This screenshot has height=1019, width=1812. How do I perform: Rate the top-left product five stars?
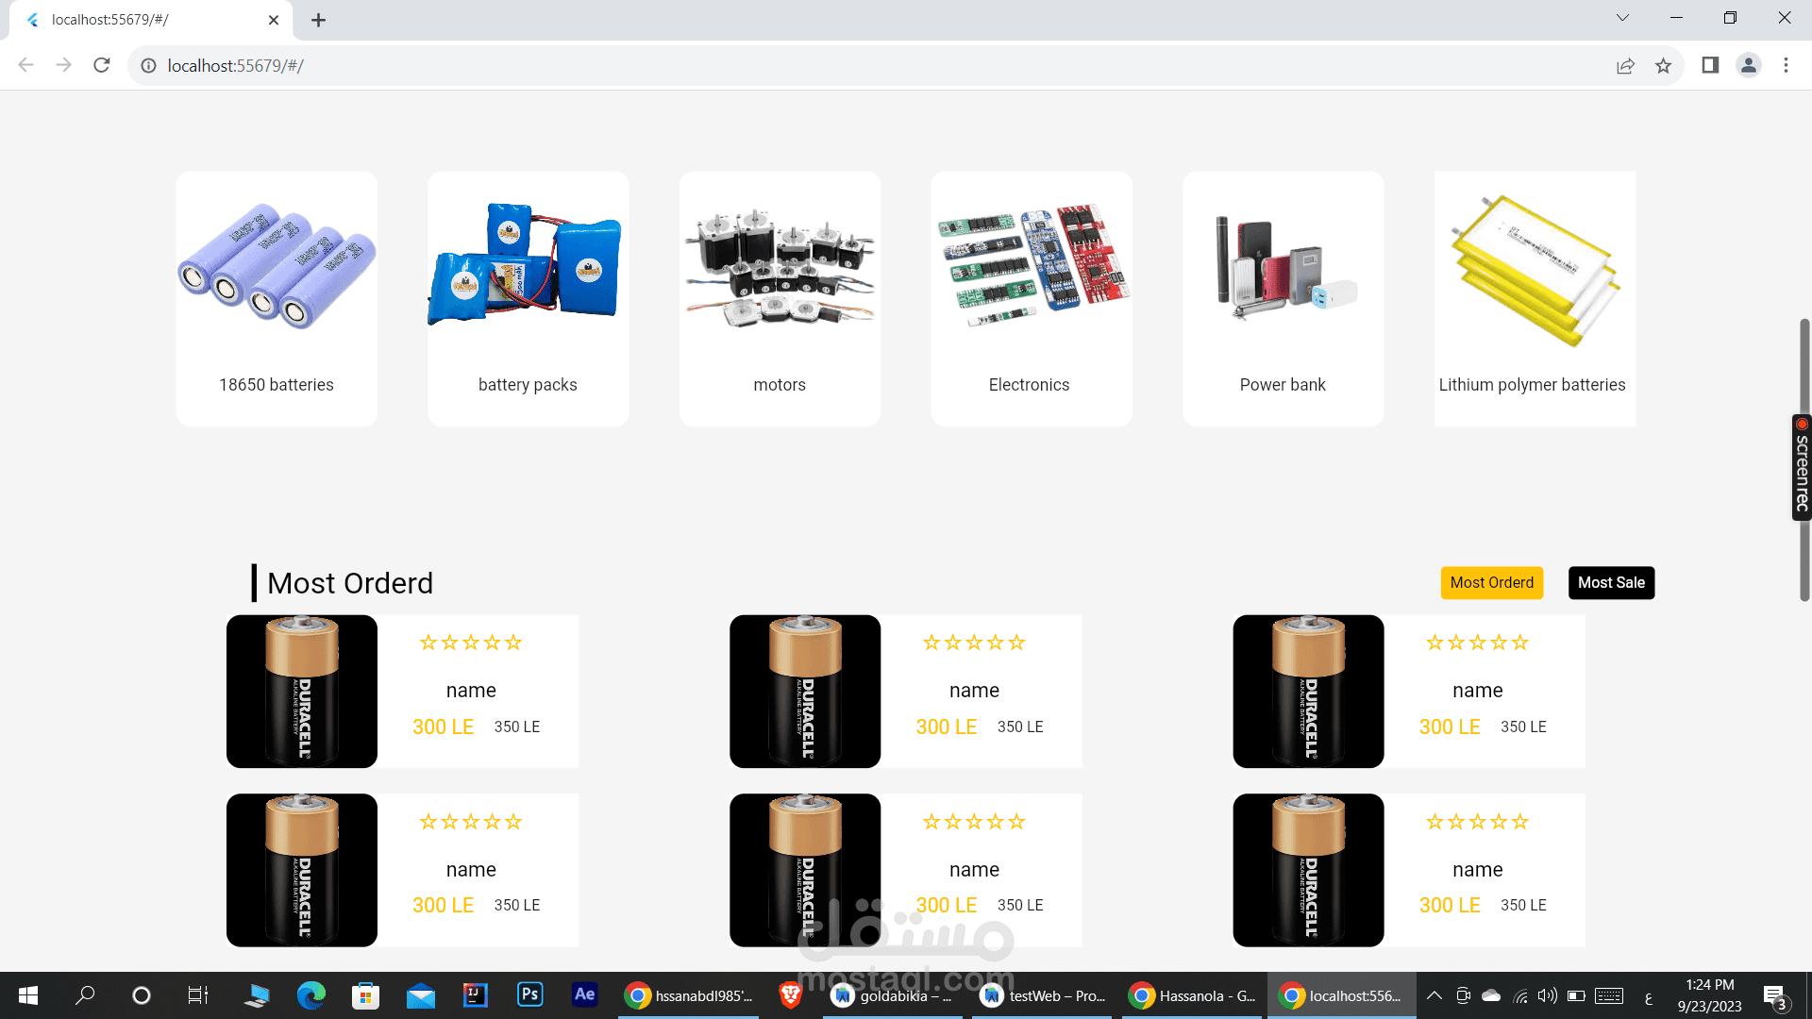pyautogui.click(x=515, y=643)
